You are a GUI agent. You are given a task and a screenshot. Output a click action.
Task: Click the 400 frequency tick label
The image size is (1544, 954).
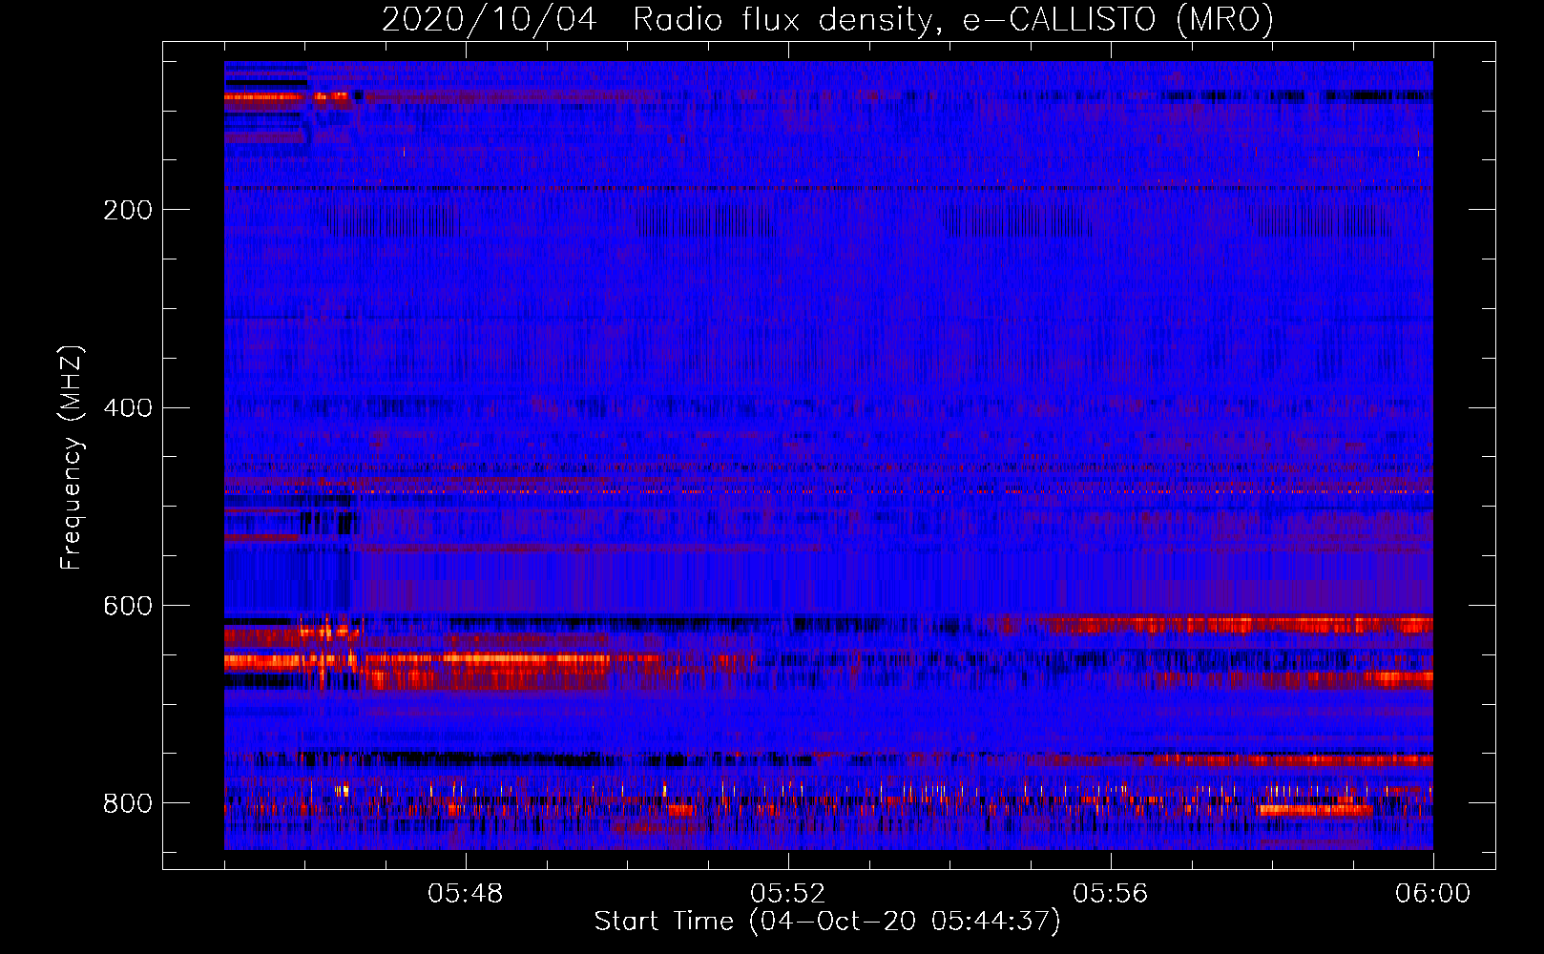128,408
